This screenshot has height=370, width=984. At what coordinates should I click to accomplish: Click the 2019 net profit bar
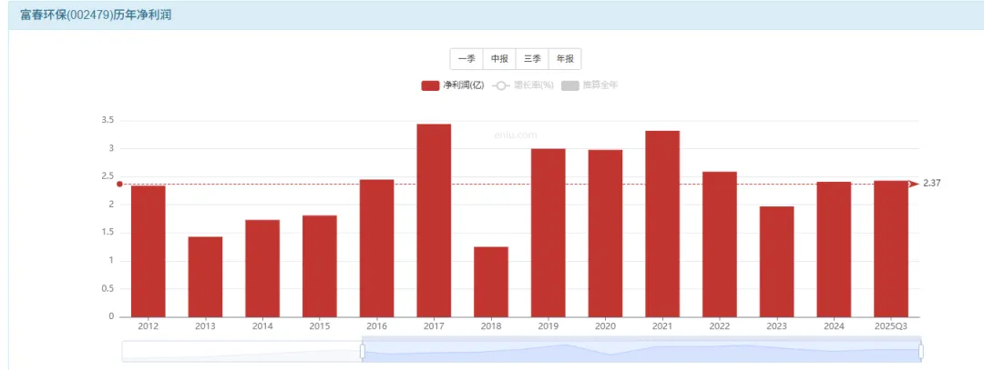(548, 233)
